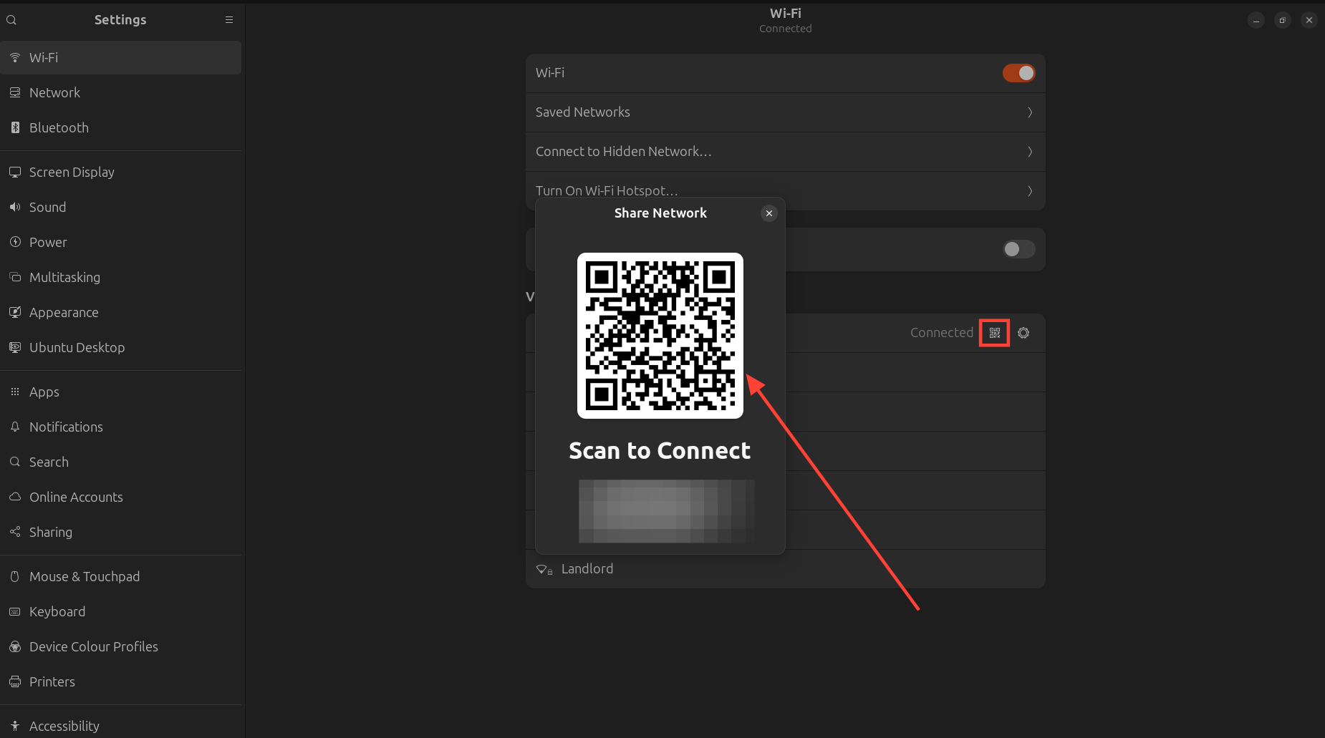Click the Keyboard icon in the sidebar
The width and height of the screenshot is (1325, 738).
click(x=15, y=611)
